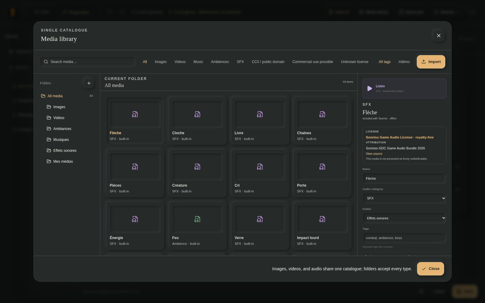
Task: Click the Close button at bottom
Action: tap(430, 269)
